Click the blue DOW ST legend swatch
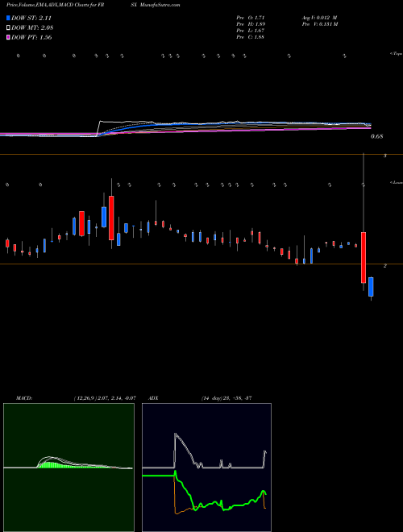The width and height of the screenshot is (403, 532). [x=9, y=18]
